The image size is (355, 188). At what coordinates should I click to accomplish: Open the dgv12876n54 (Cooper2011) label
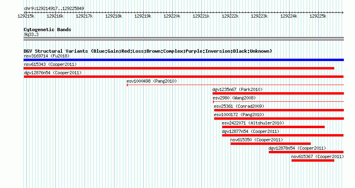[x=53, y=73]
